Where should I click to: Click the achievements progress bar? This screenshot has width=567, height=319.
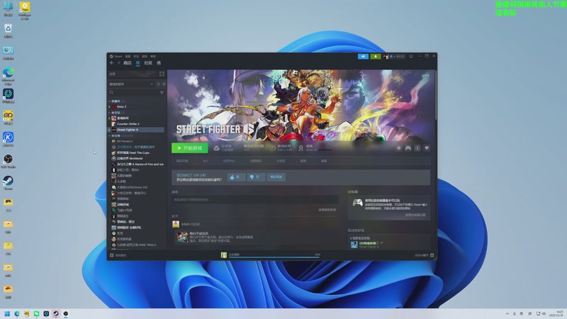[x=322, y=150]
